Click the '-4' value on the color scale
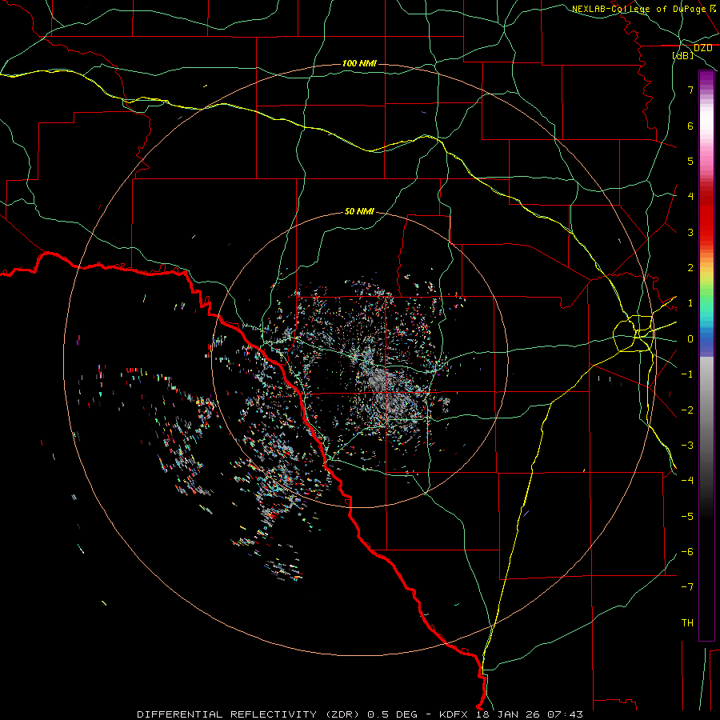Image resolution: width=720 pixels, height=720 pixels. 687,481
